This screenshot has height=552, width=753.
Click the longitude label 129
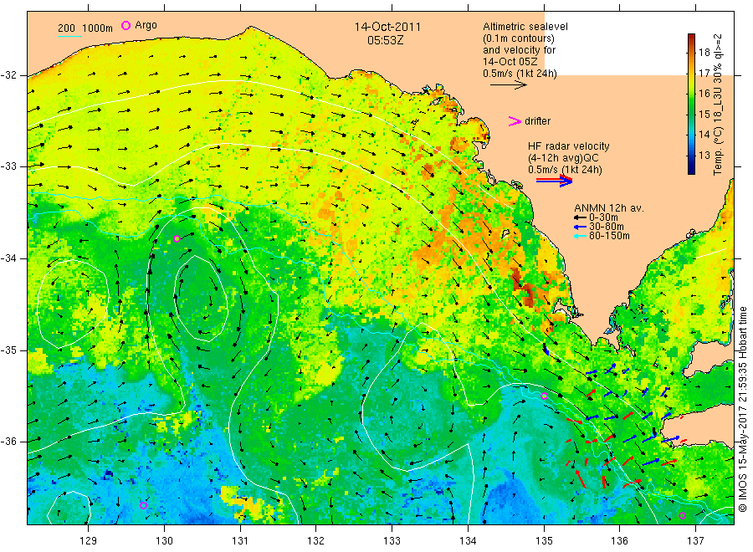tap(89, 541)
